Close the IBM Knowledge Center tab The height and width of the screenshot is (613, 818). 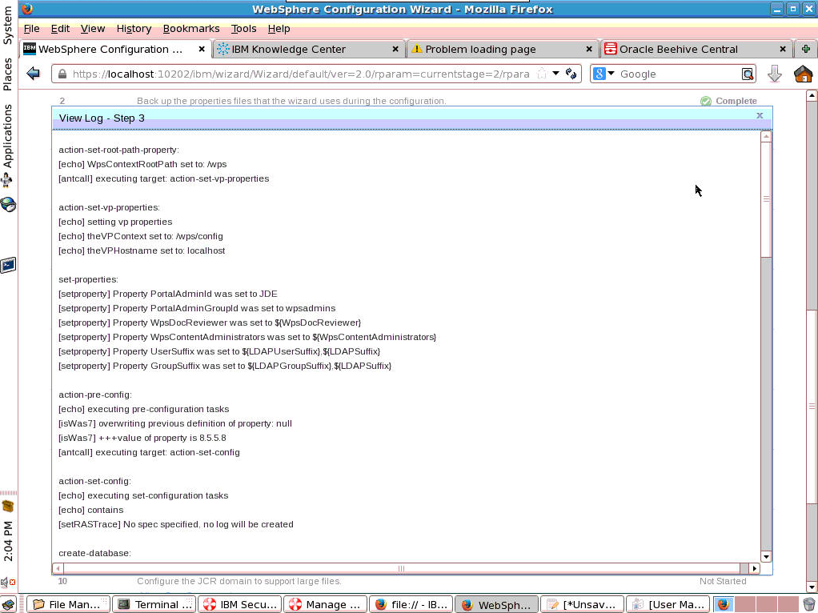(x=395, y=49)
